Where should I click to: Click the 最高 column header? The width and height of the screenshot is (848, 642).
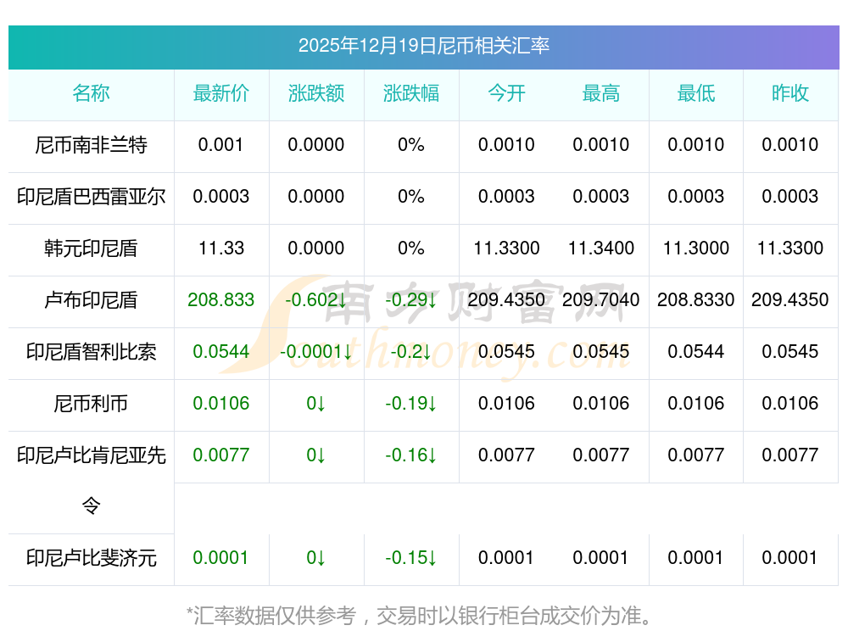[601, 93]
